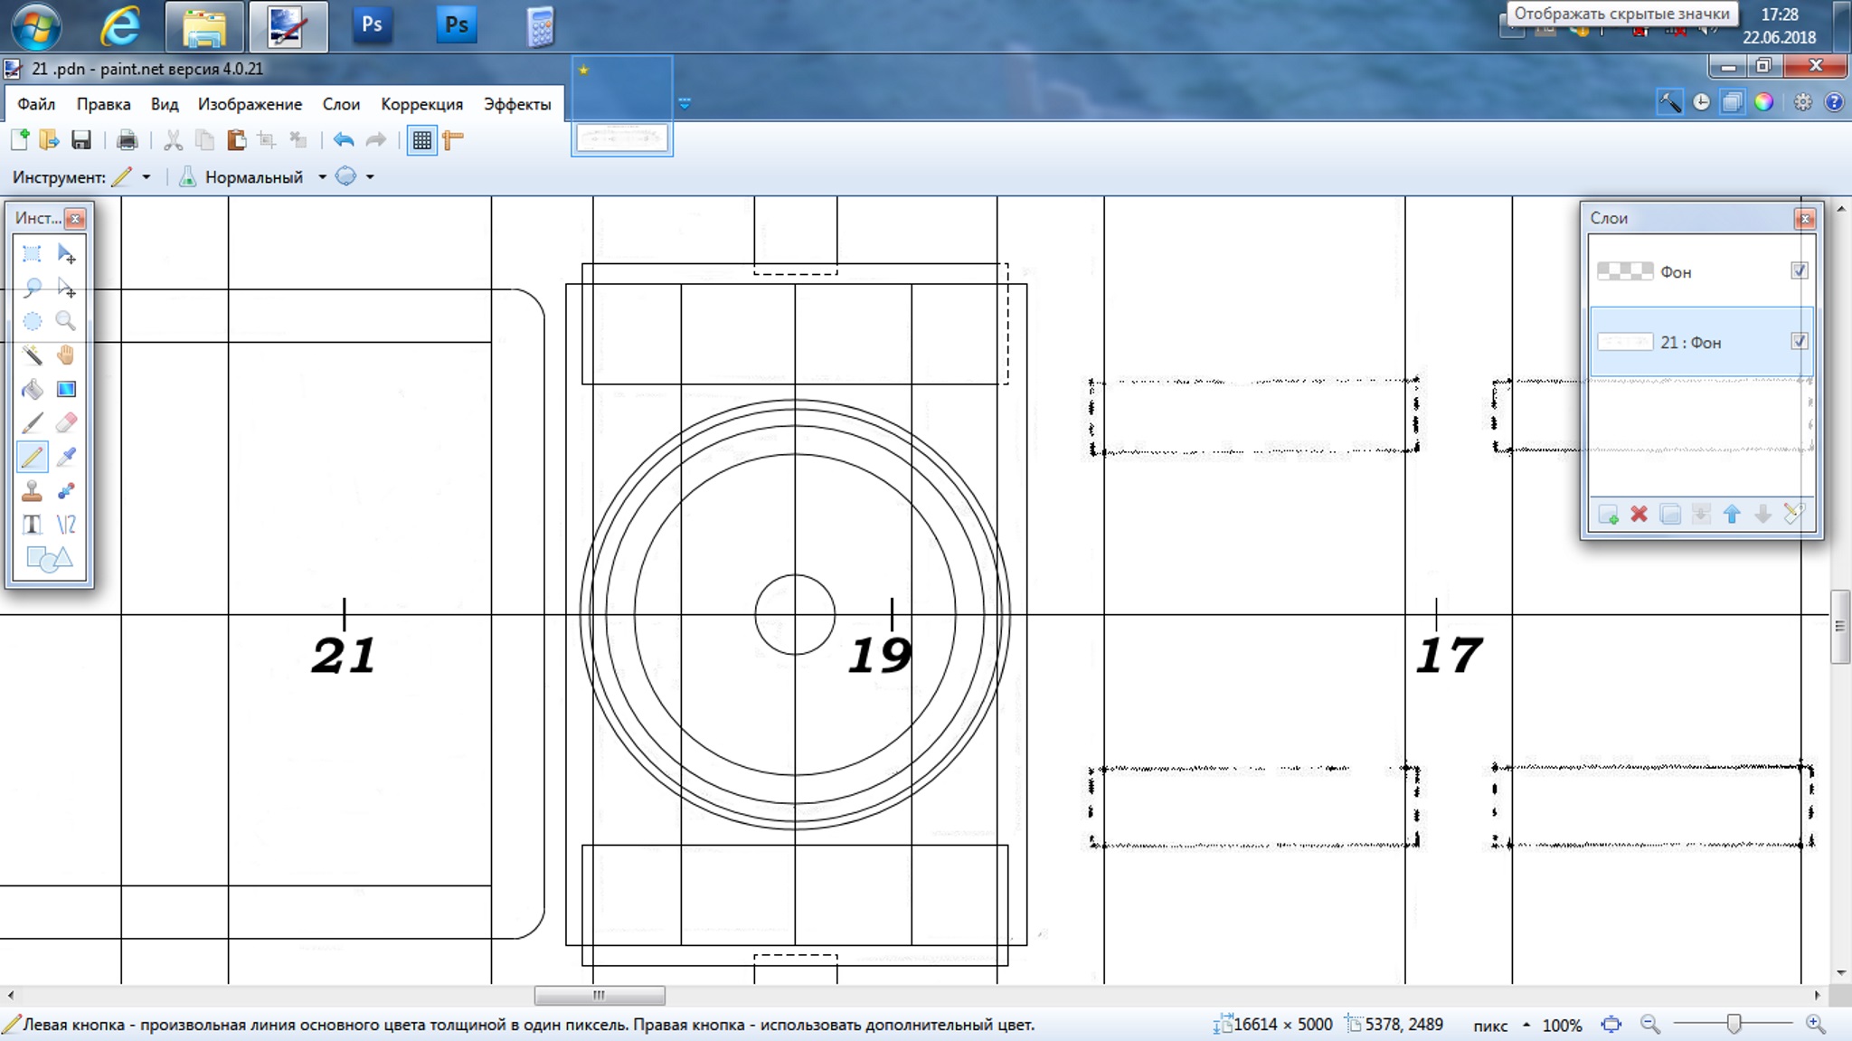Expand the image tabs list arrow
1852x1041 pixels.
coord(685,104)
